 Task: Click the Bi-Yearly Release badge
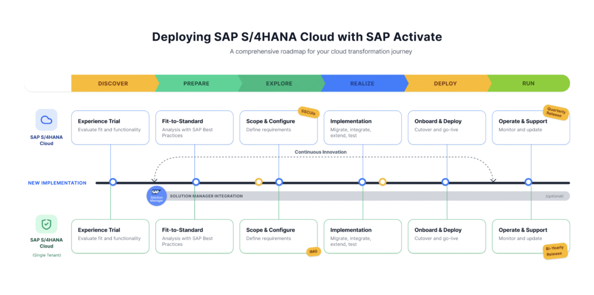point(555,251)
